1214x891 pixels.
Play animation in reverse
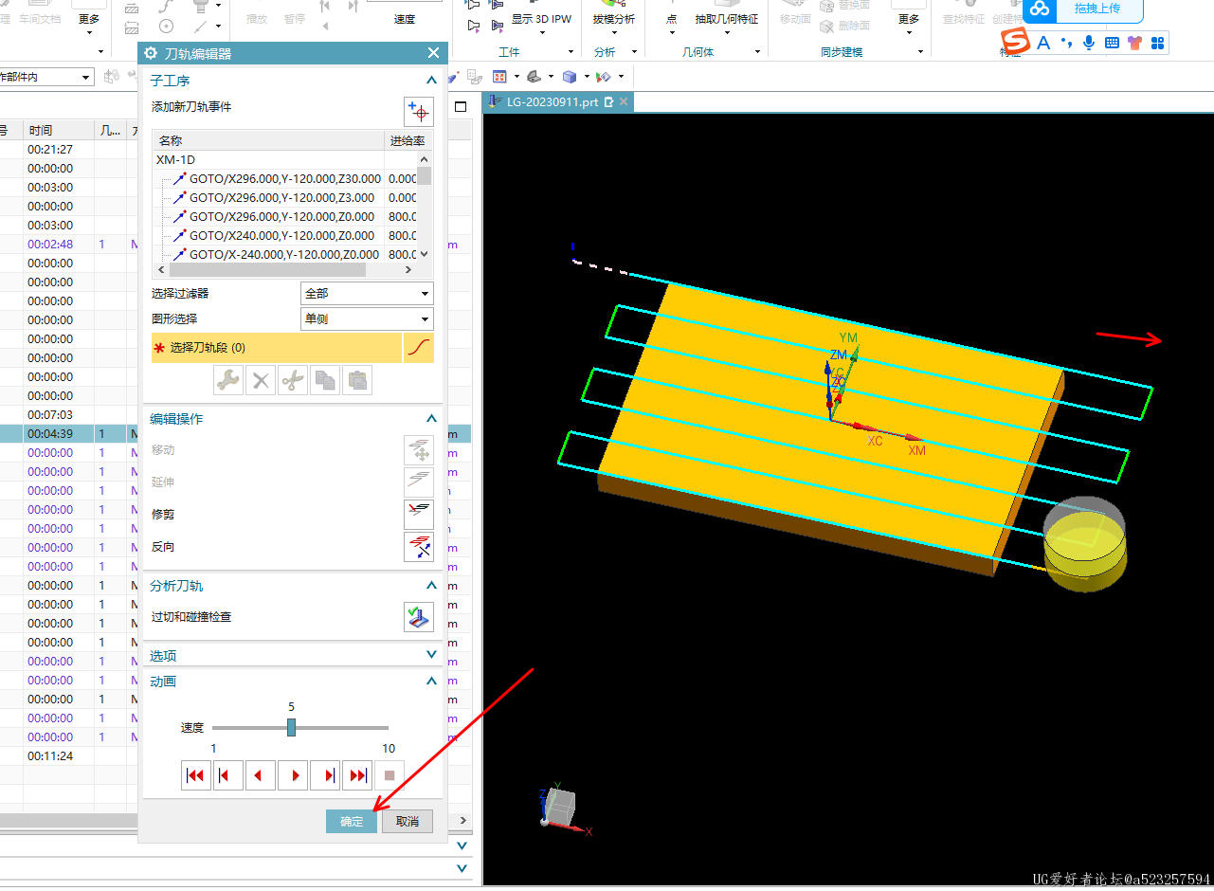pyautogui.click(x=261, y=775)
